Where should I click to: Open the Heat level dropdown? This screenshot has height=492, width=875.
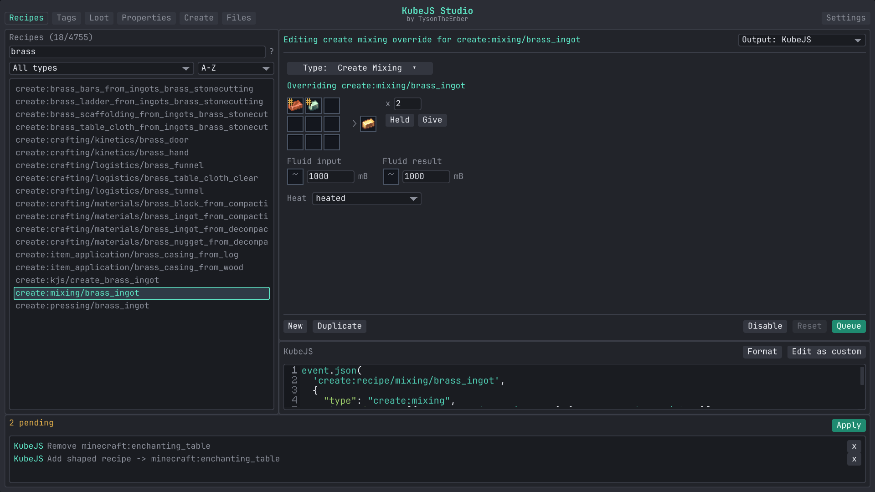click(x=366, y=199)
